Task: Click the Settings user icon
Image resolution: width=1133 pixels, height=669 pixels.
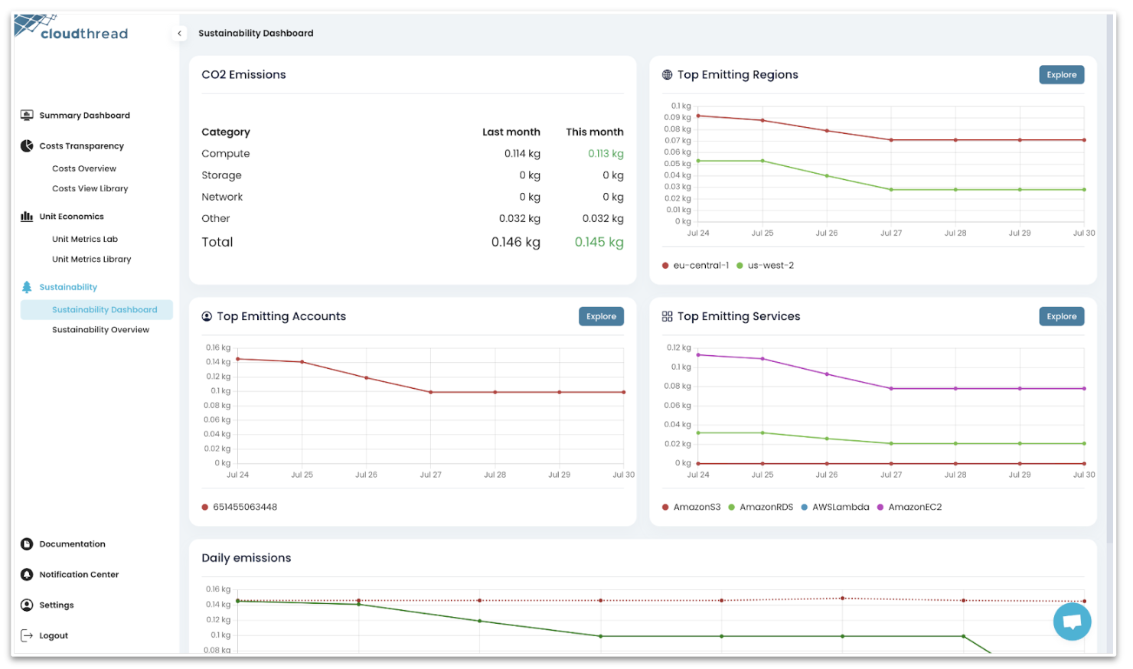Action: coord(27,605)
